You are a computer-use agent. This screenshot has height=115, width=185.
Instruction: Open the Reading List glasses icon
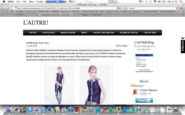coord(3,11)
